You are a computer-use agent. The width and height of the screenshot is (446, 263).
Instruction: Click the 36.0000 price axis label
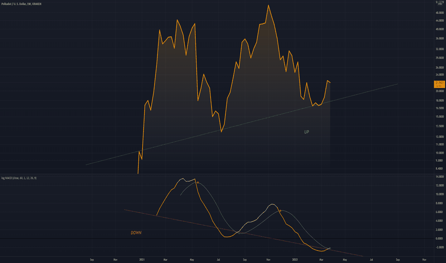pyautogui.click(x=439, y=38)
